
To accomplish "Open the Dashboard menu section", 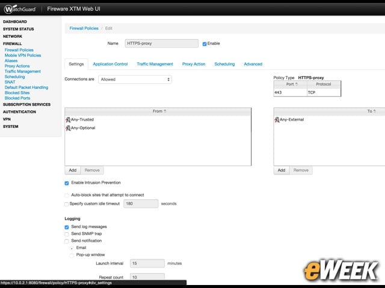I will [x=15, y=22].
